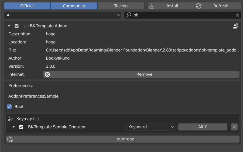The width and height of the screenshot is (243, 152).
Task: Click the Remove button's X icon
Action: [47, 74]
